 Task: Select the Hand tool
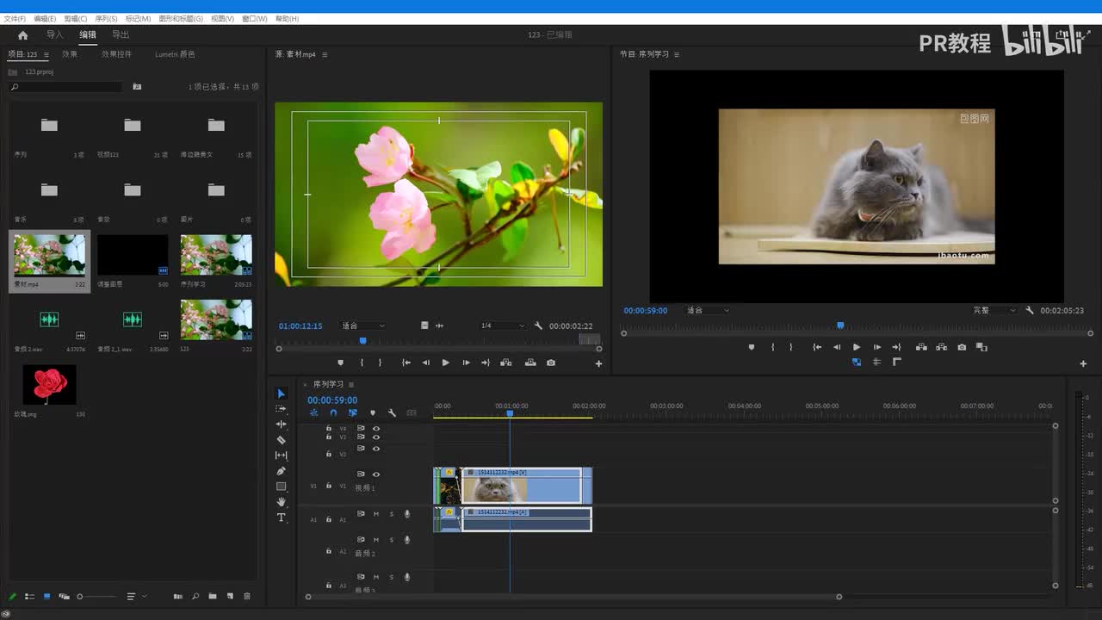tap(281, 502)
